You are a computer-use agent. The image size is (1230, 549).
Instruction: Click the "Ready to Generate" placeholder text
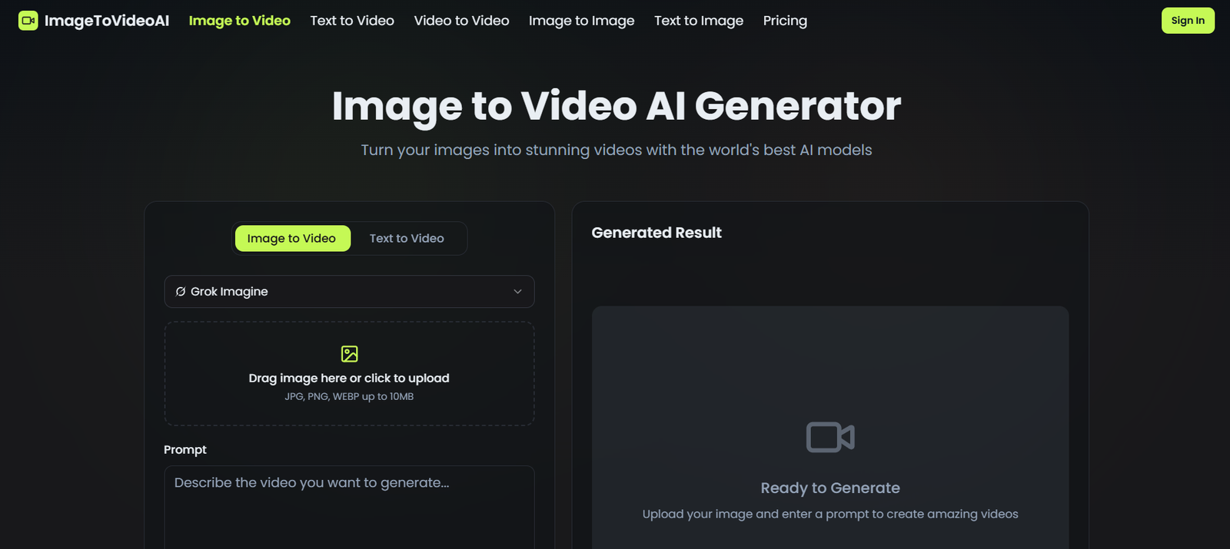(829, 488)
